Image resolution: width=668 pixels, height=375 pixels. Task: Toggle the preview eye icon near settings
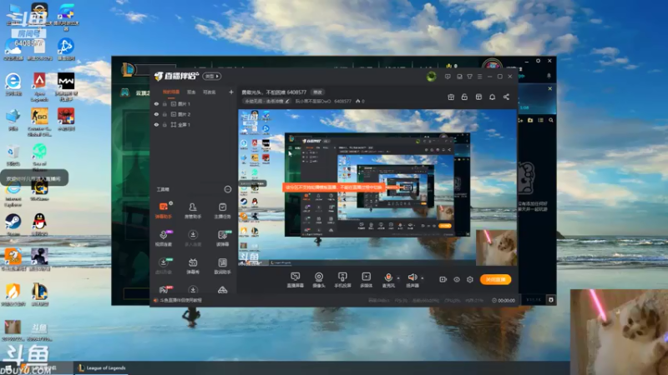(x=456, y=279)
